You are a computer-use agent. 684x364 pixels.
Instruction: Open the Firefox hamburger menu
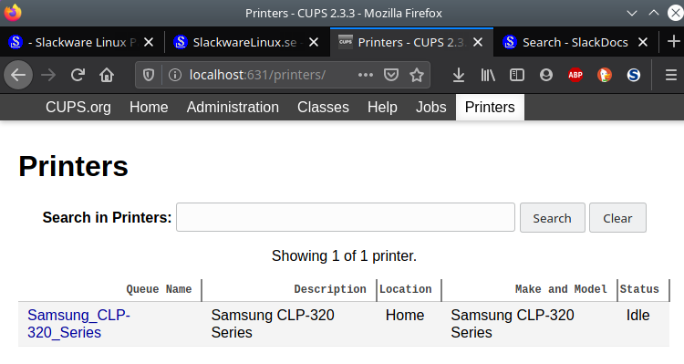coord(671,75)
